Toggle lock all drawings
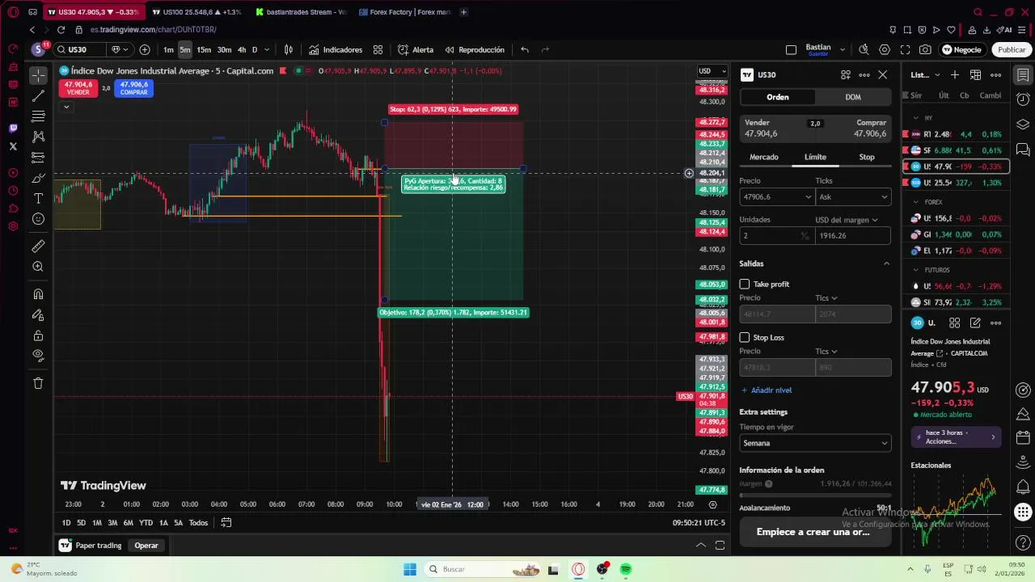The width and height of the screenshot is (1035, 582). point(38,335)
